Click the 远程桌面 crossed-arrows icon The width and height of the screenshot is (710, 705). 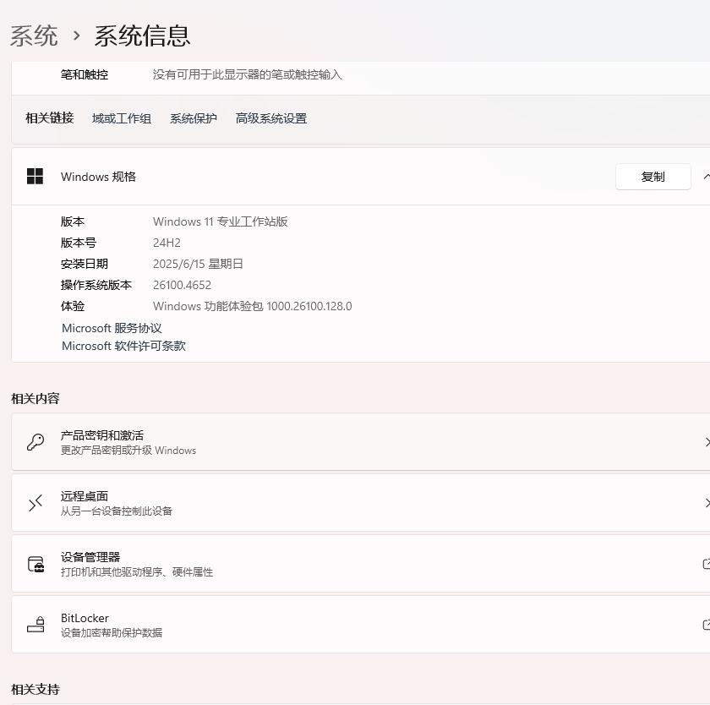pyautogui.click(x=35, y=503)
